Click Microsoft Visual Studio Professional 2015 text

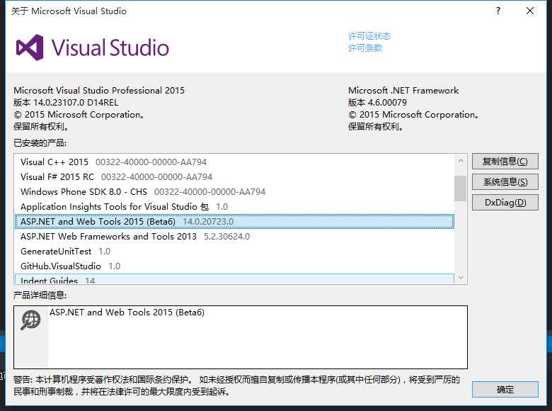[x=99, y=91]
